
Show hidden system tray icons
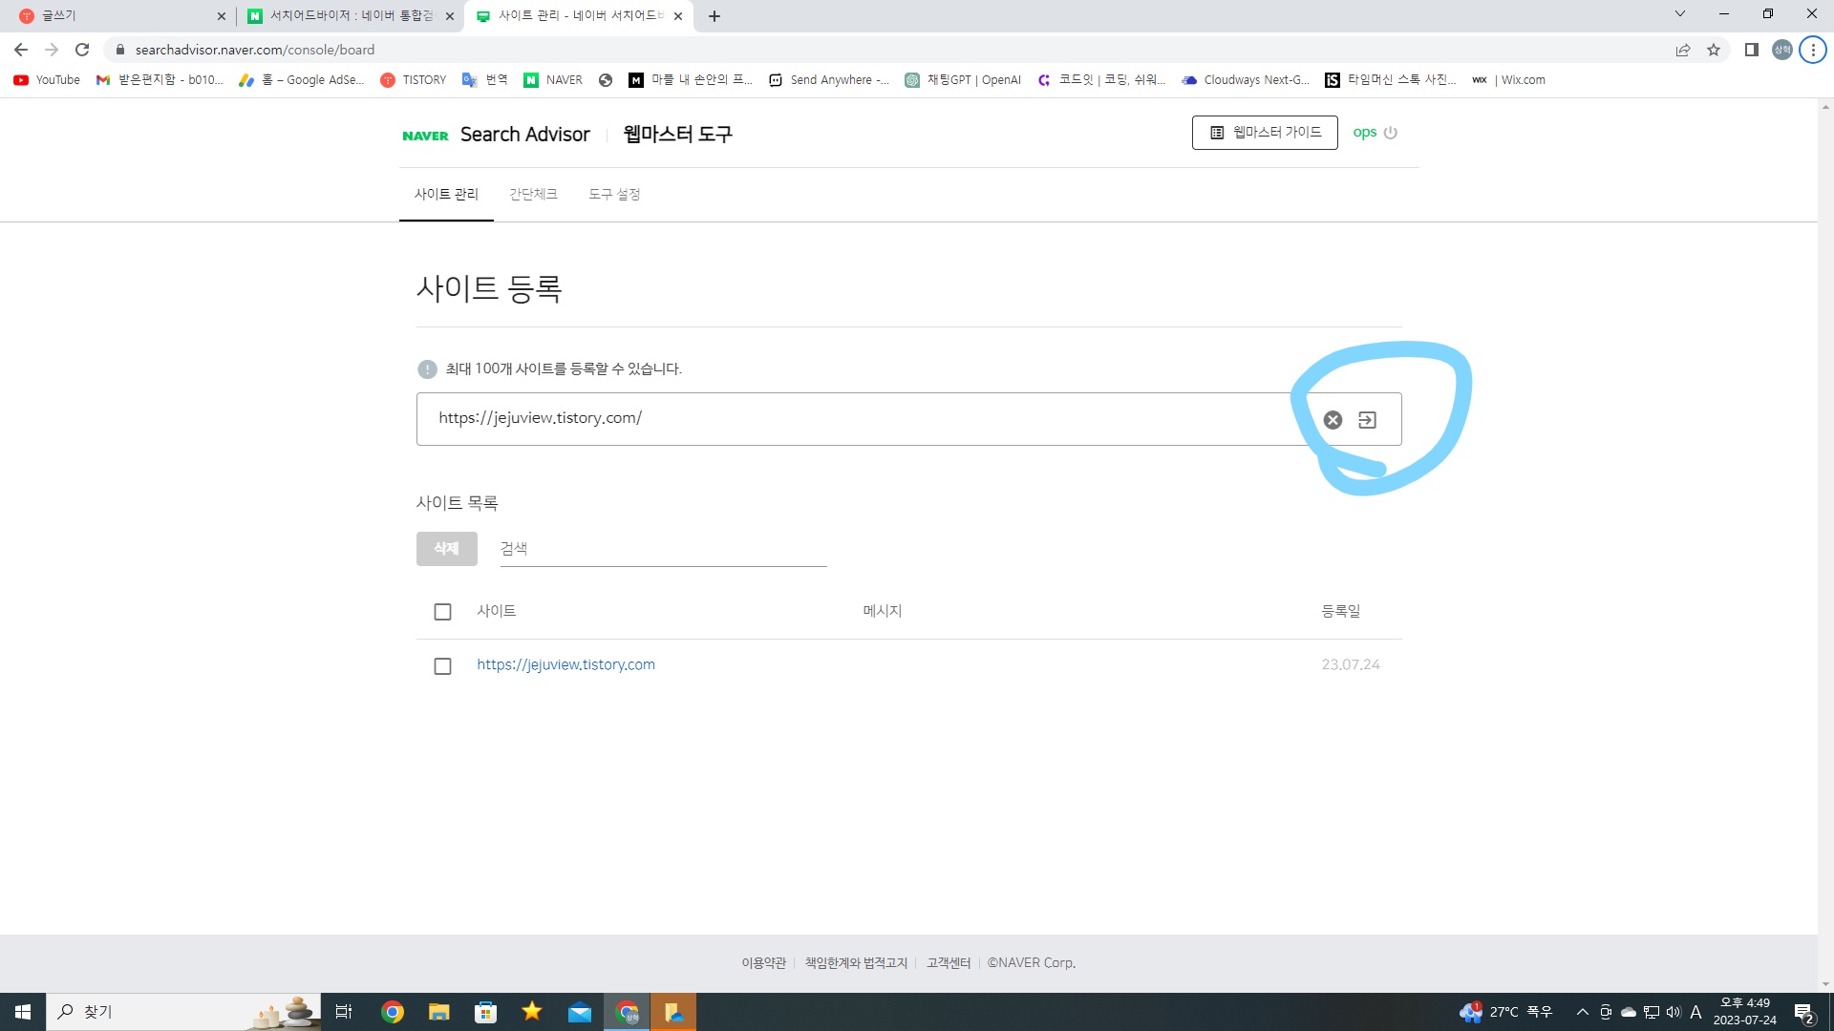[1582, 1012]
